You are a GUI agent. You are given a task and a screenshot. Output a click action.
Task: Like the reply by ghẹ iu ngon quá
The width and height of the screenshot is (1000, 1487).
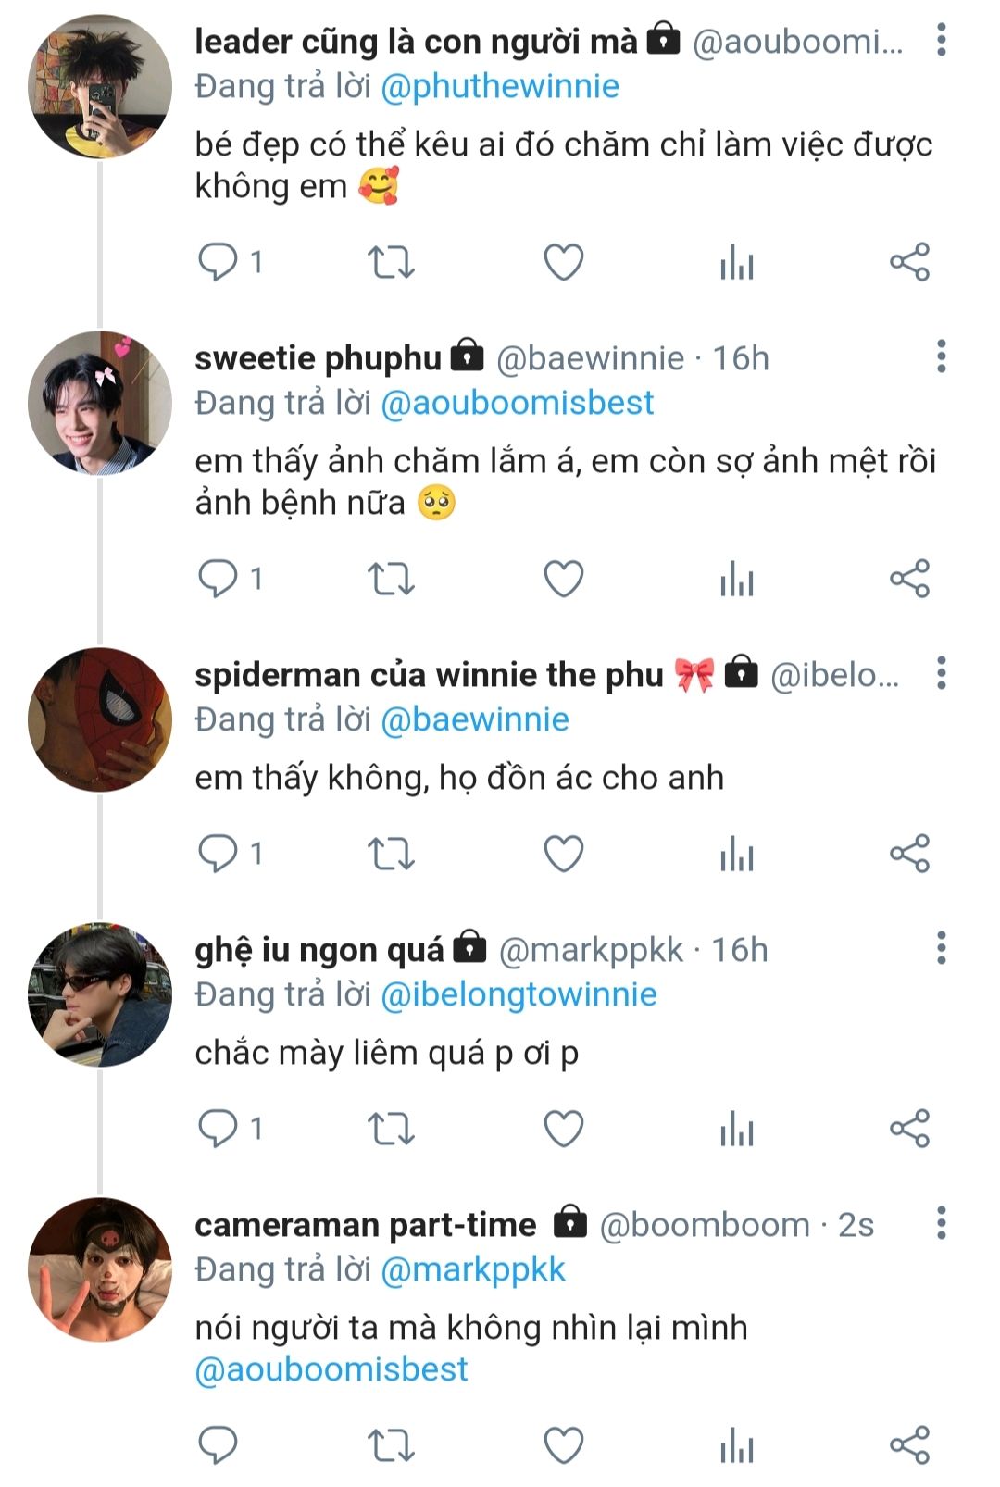[563, 1129]
